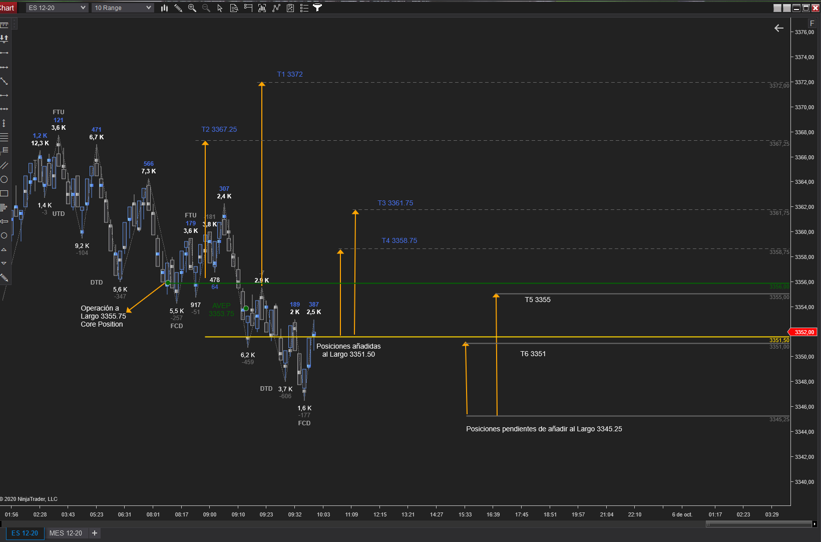The width and height of the screenshot is (821, 542).
Task: Select the rectangle drawing tool
Action: tap(5, 193)
